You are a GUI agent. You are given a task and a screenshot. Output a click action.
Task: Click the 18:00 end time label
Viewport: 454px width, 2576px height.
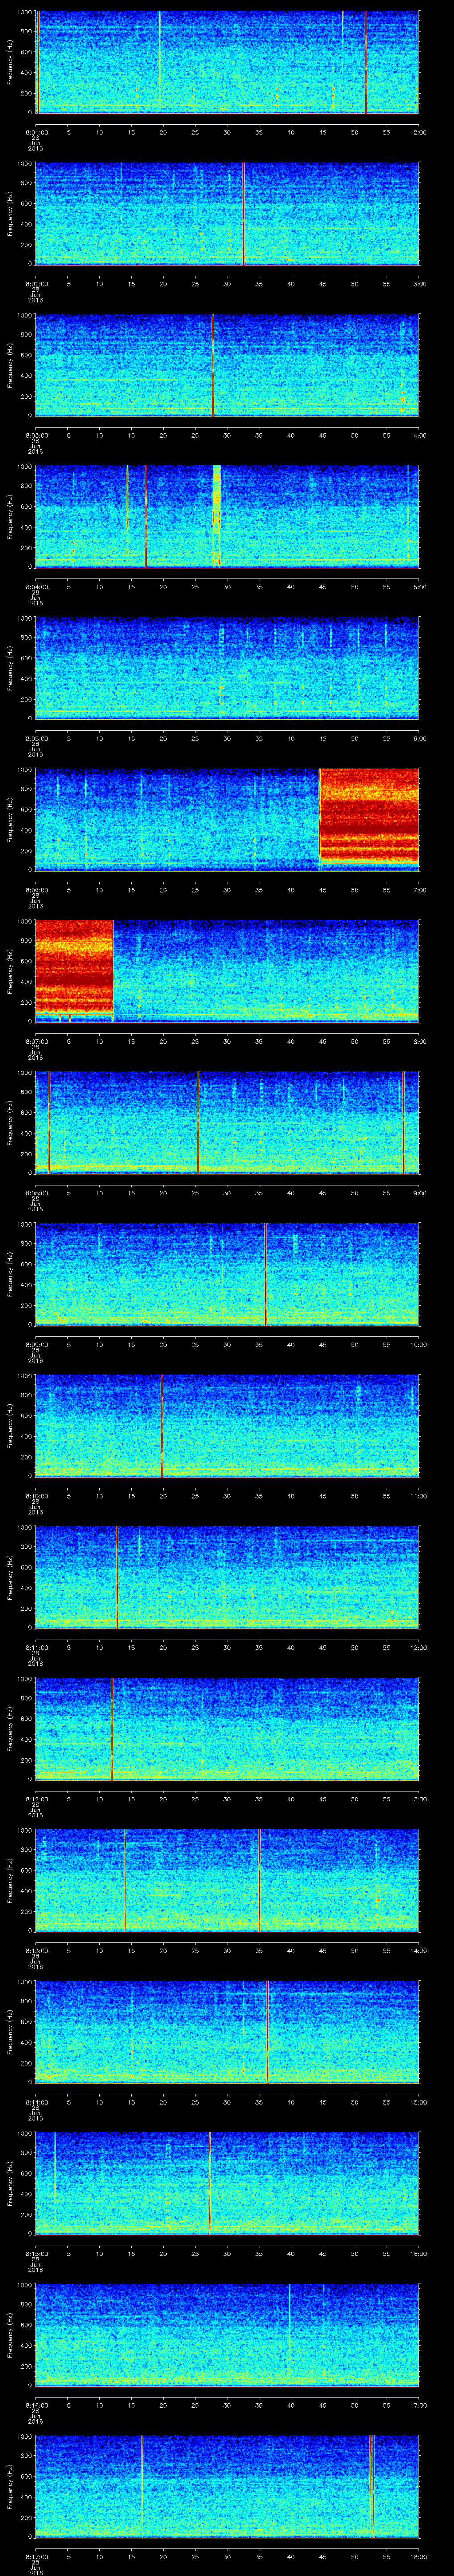coord(419,2557)
